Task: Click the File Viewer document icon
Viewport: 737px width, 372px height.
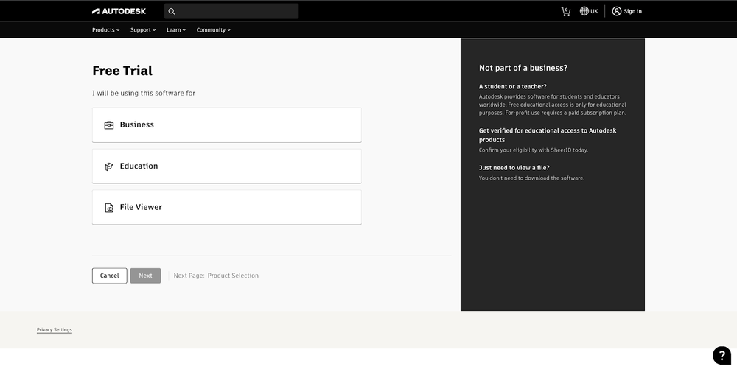Action: click(109, 208)
